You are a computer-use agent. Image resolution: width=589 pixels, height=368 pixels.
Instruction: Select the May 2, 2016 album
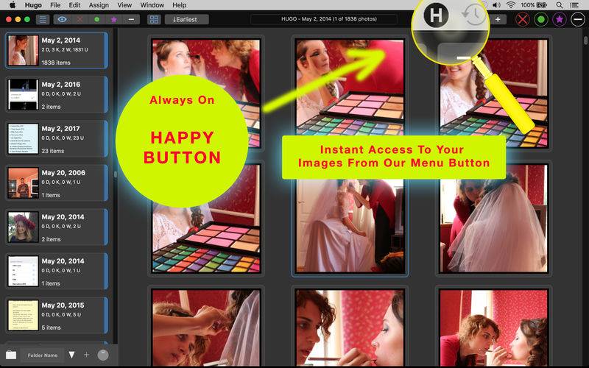[57, 95]
